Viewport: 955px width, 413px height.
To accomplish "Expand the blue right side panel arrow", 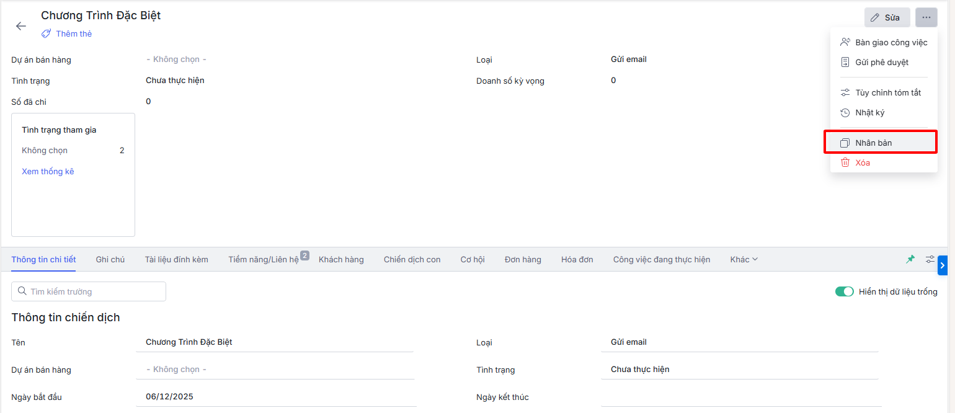I will coord(943,265).
